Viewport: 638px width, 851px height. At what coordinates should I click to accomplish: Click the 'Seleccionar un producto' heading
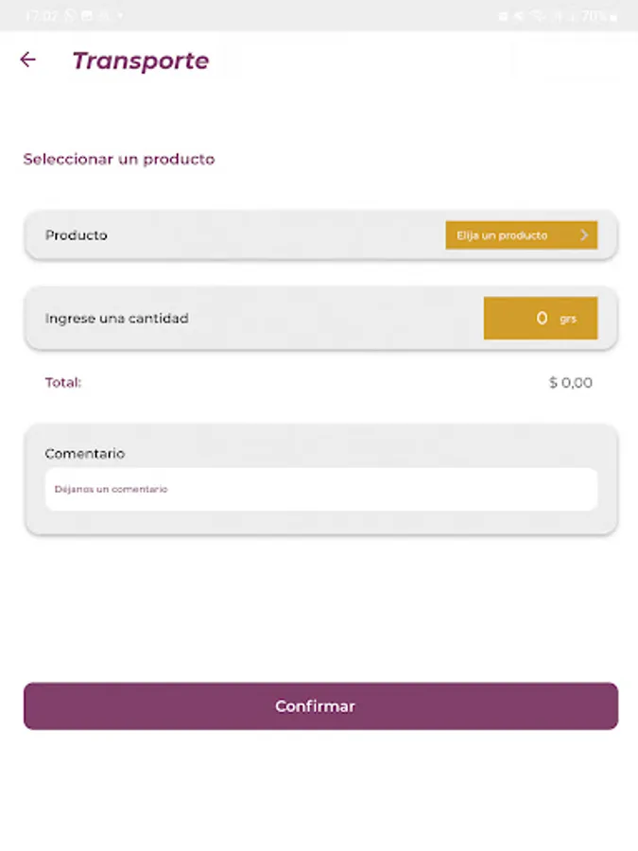pyautogui.click(x=119, y=159)
